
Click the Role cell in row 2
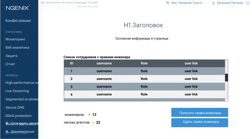(144, 79)
